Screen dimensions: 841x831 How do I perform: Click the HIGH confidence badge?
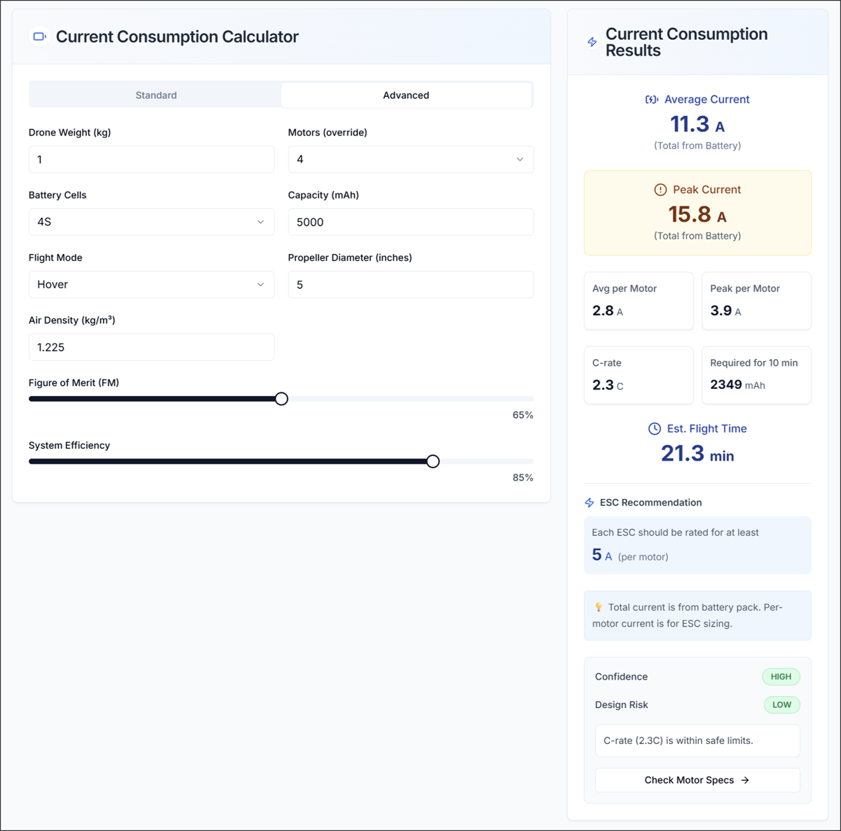coord(781,676)
